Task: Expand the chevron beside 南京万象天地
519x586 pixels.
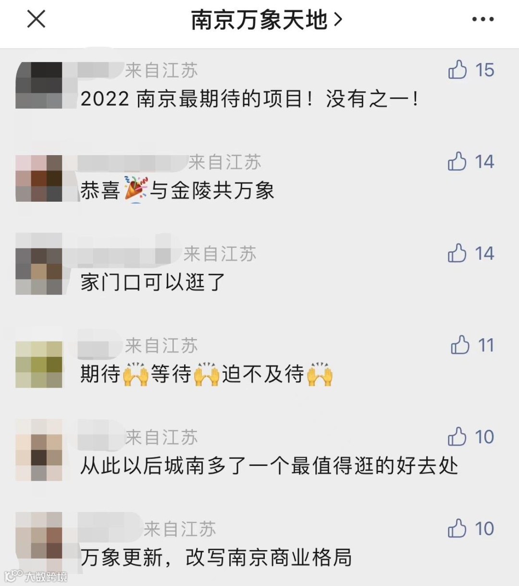Action: 338,20
